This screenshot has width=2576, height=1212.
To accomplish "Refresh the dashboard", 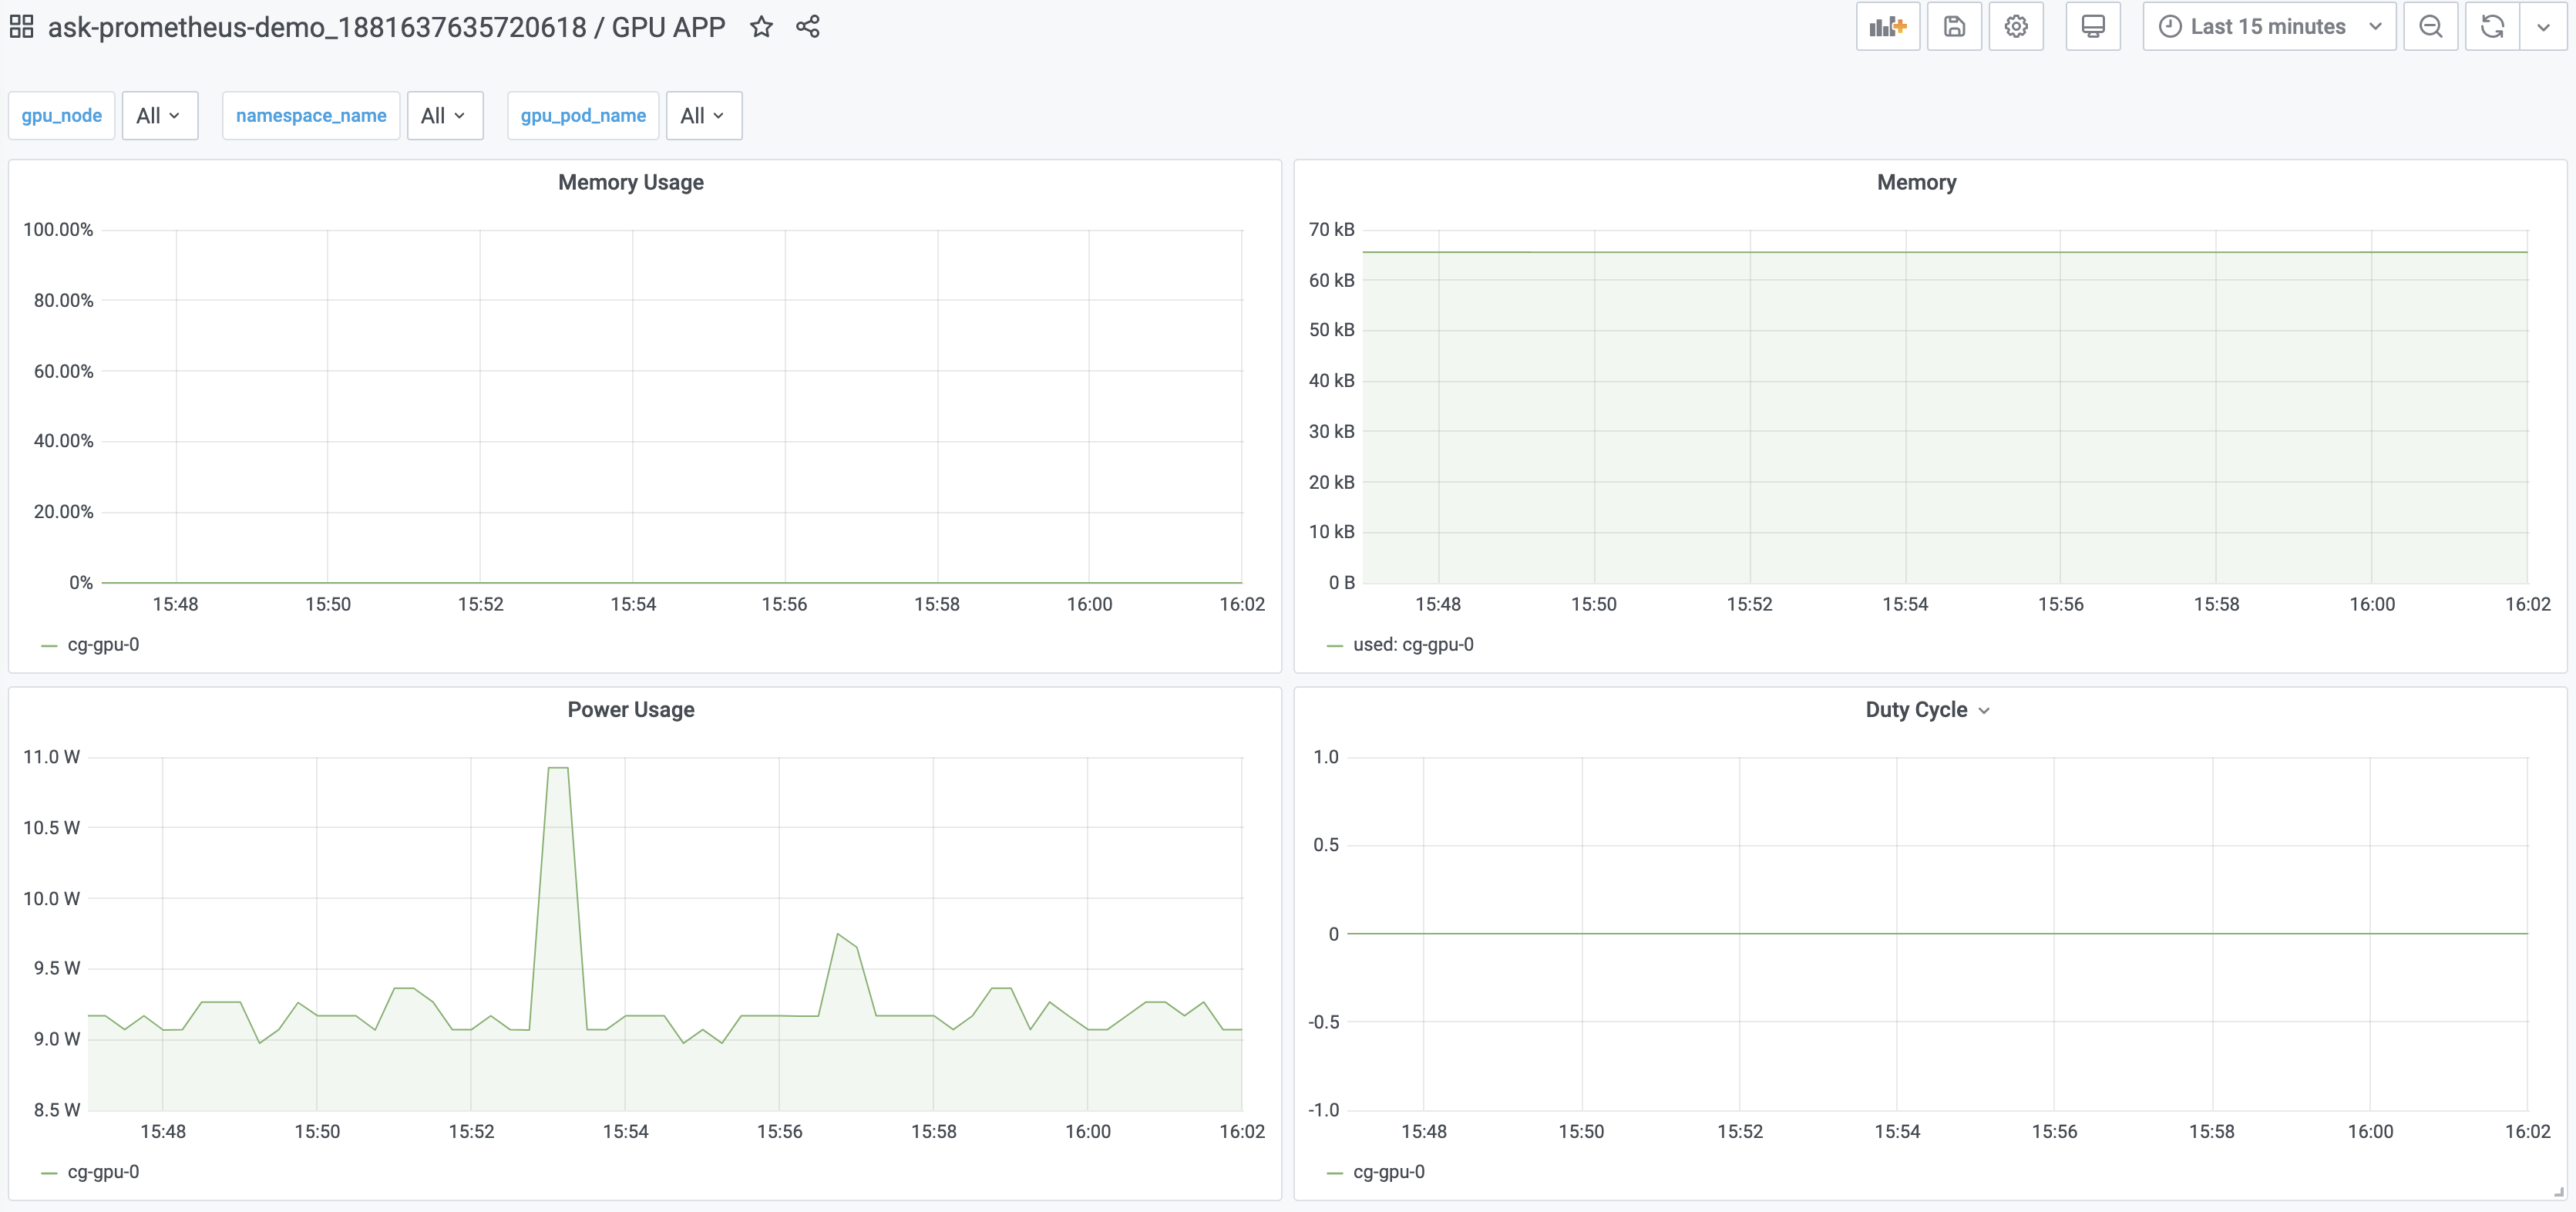I will 2492,27.
